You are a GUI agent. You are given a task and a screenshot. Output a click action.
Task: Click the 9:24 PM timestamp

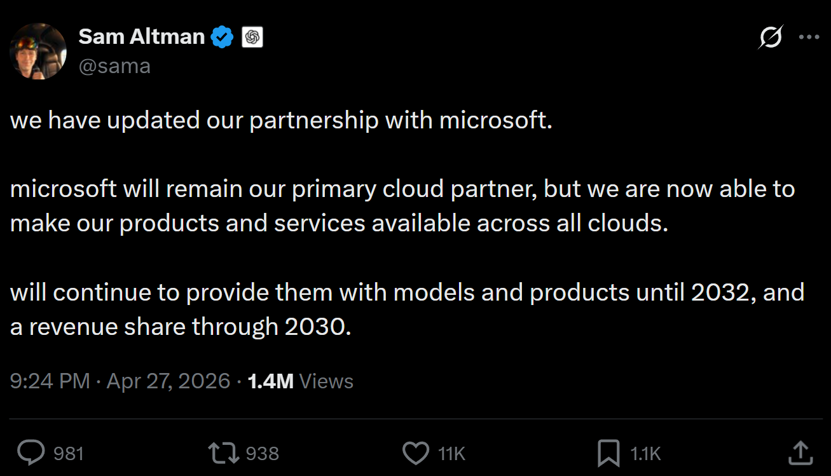[x=50, y=381]
